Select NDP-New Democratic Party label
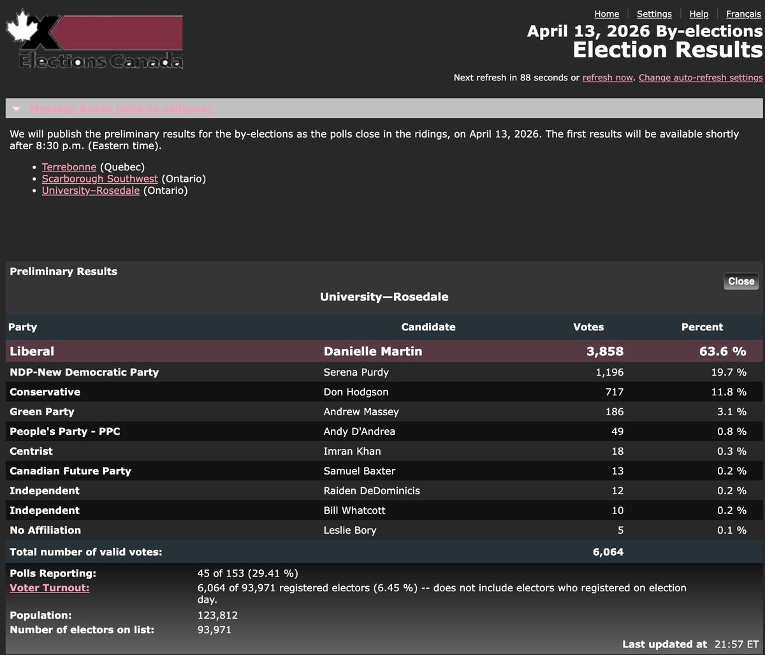 (84, 372)
